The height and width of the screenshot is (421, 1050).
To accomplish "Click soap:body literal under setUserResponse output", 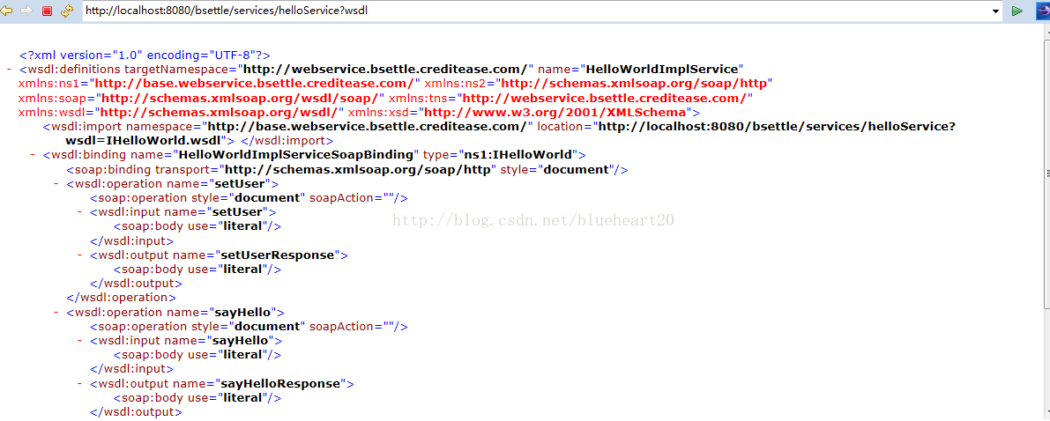I will (197, 269).
